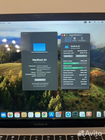This screenshot has height=140, width=105.
Task: Click the Design Capacity label
Action: coord(68,73)
